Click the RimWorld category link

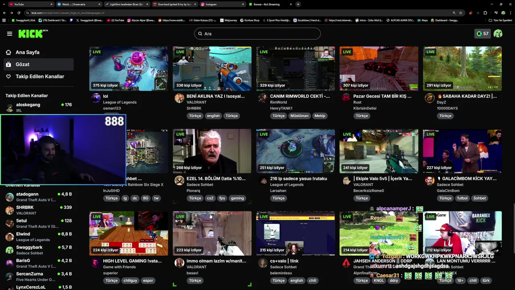pyautogui.click(x=278, y=102)
